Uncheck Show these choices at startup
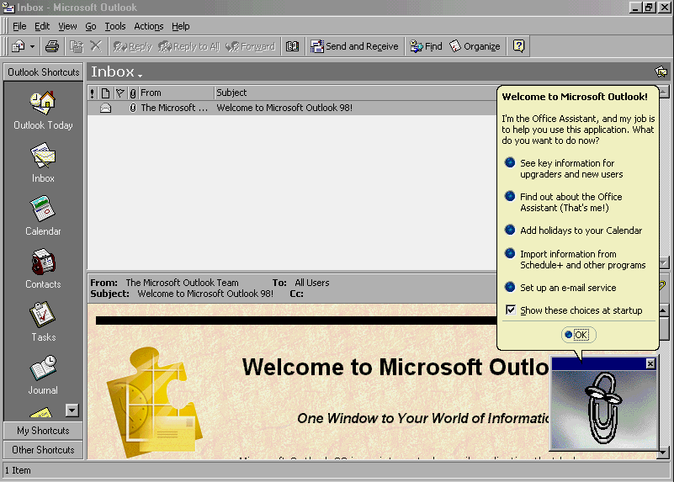This screenshot has height=482, width=674. [511, 310]
